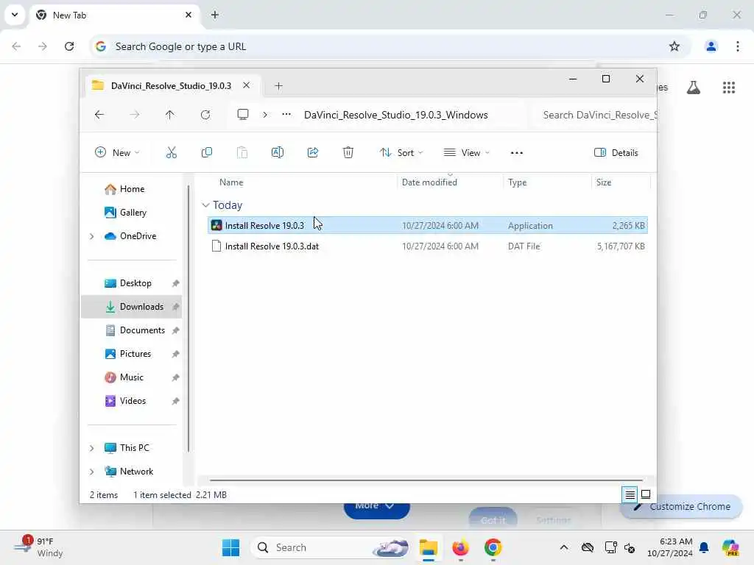
Task: Go back in File Explorer navigation
Action: pyautogui.click(x=99, y=115)
